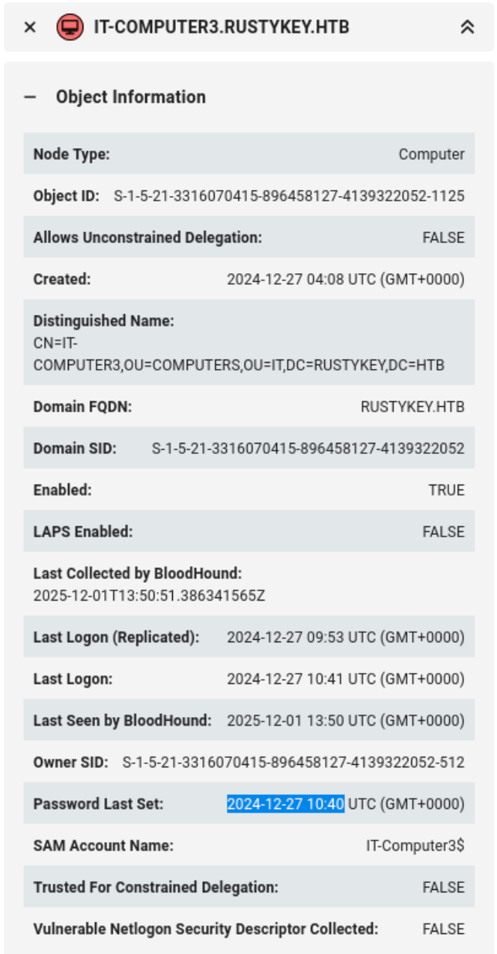Select the Object ID SID value

click(x=292, y=195)
